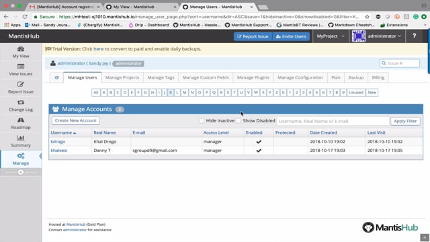Click the Invite Users button
Image resolution: width=430 pixels, height=242 pixels.
coord(291,36)
